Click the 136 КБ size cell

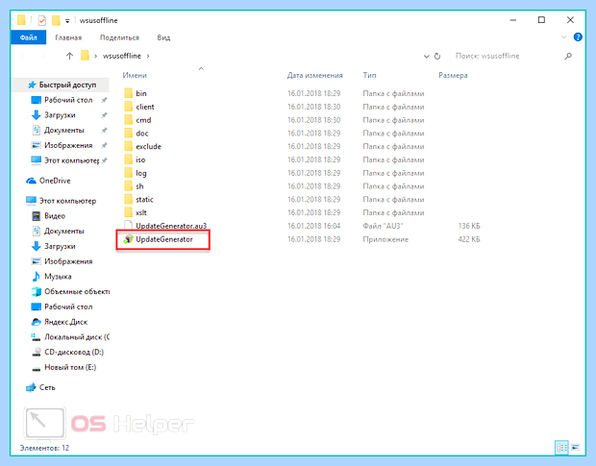(469, 226)
